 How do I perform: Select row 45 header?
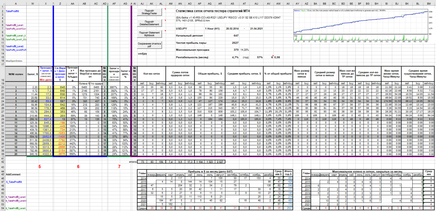coord(2,175)
